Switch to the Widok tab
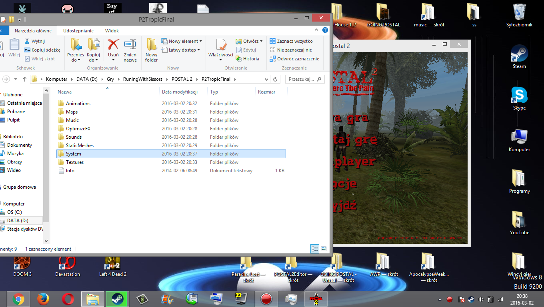Screen dimensions: 544x307 [x=112, y=31]
